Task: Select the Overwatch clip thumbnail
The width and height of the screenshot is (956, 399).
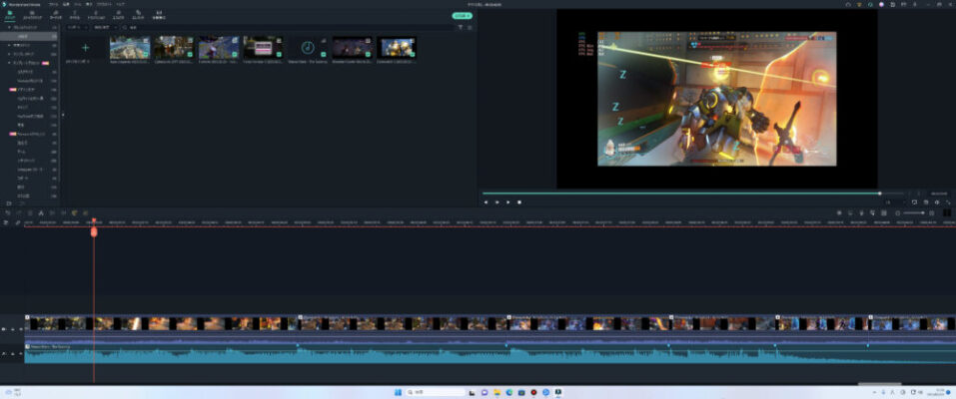Action: pos(397,48)
